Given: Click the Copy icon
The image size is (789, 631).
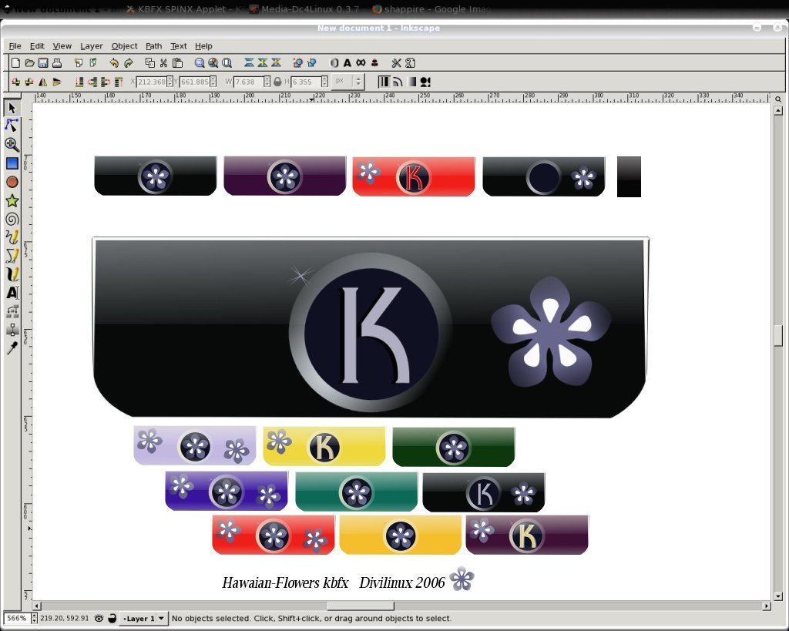Looking at the screenshot, I should point(149,63).
